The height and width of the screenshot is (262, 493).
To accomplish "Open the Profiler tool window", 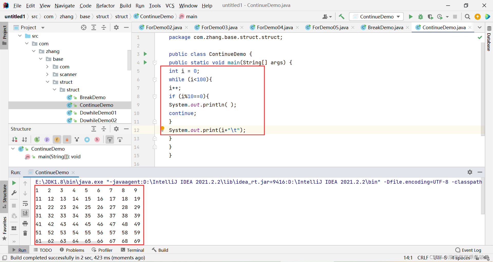I will [102, 250].
